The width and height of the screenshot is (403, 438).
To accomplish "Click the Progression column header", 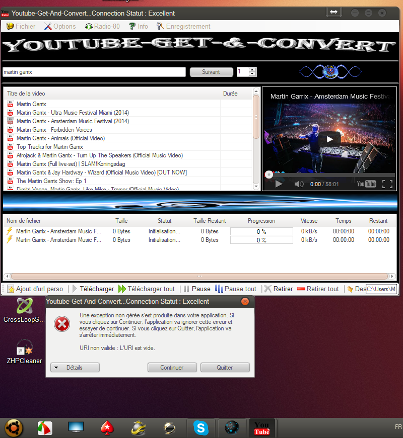I will point(261,221).
